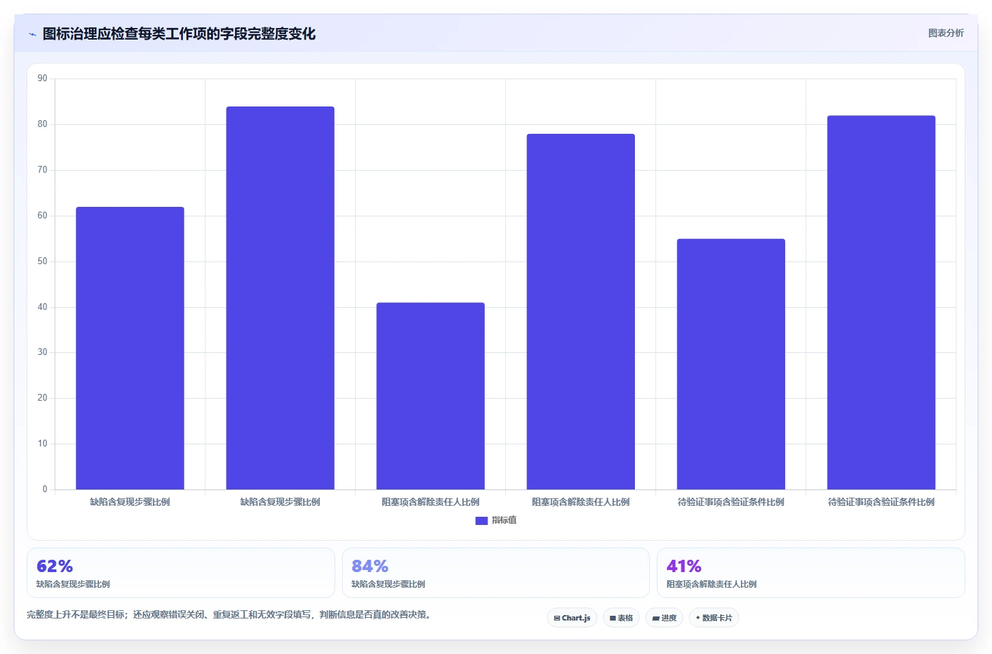Toggle the 指标值 legend label

coord(504,520)
